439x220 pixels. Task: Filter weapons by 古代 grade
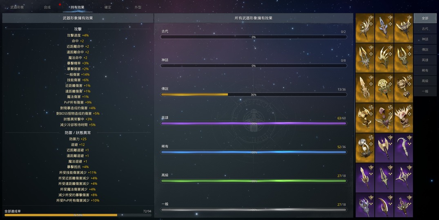click(425, 29)
